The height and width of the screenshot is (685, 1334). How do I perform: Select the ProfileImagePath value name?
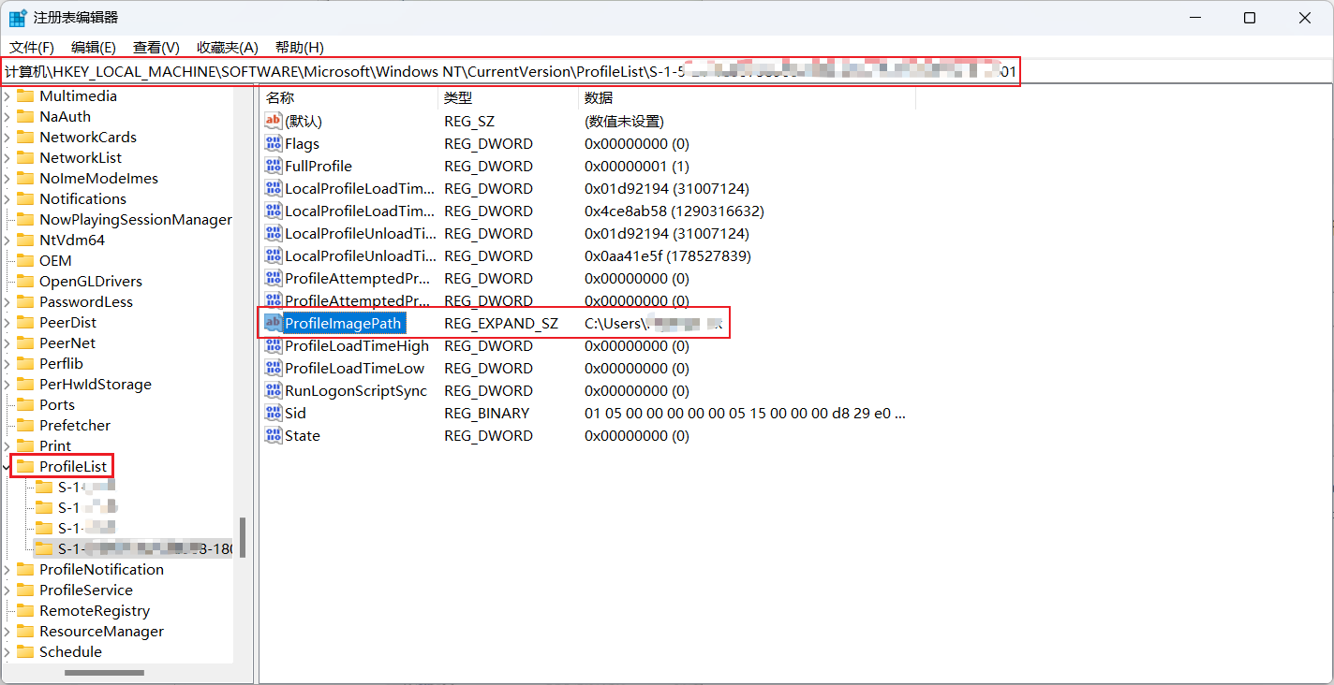pyautogui.click(x=343, y=323)
